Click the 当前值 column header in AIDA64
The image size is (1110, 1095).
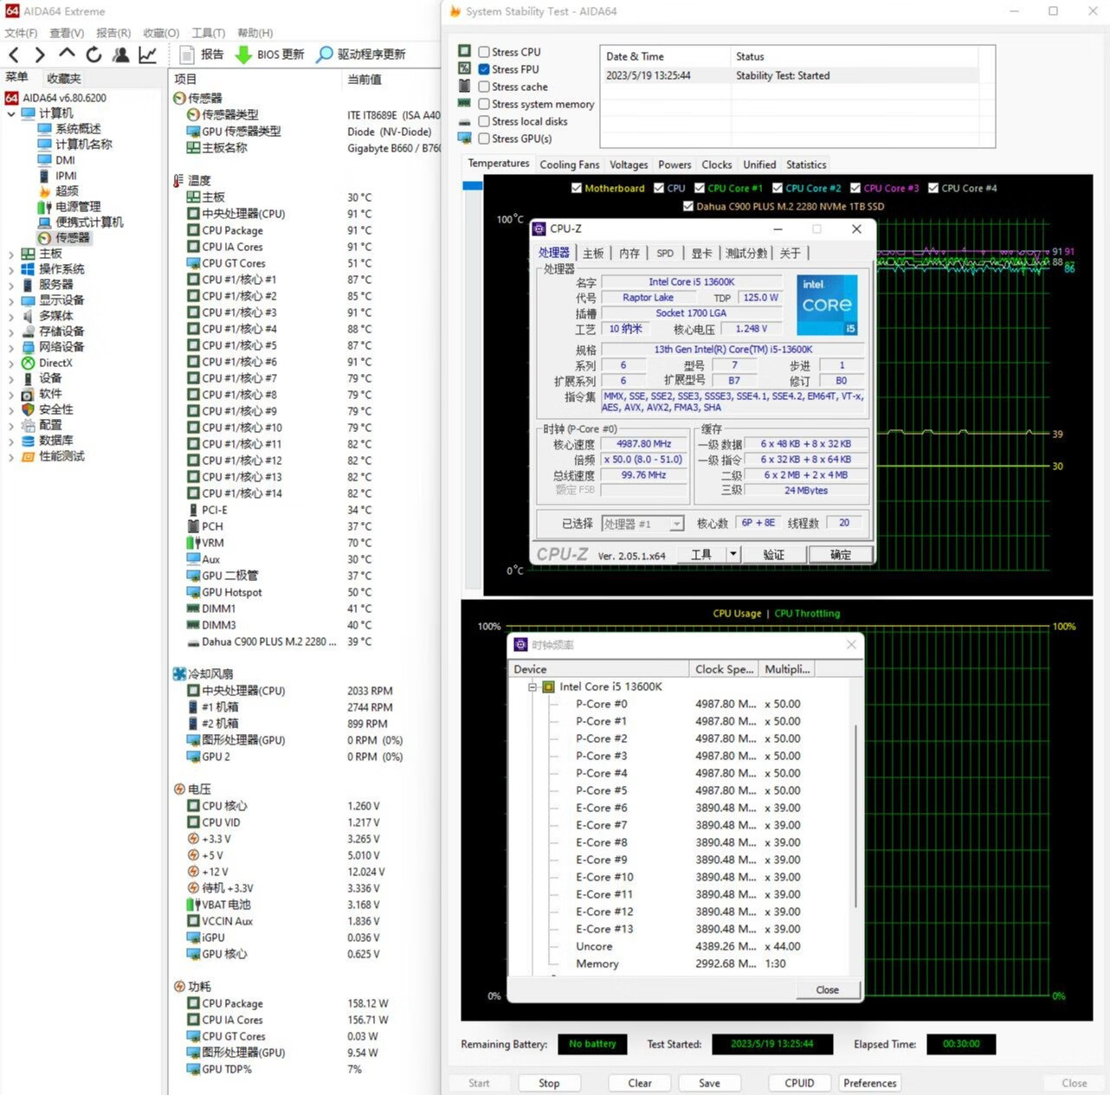pos(365,79)
